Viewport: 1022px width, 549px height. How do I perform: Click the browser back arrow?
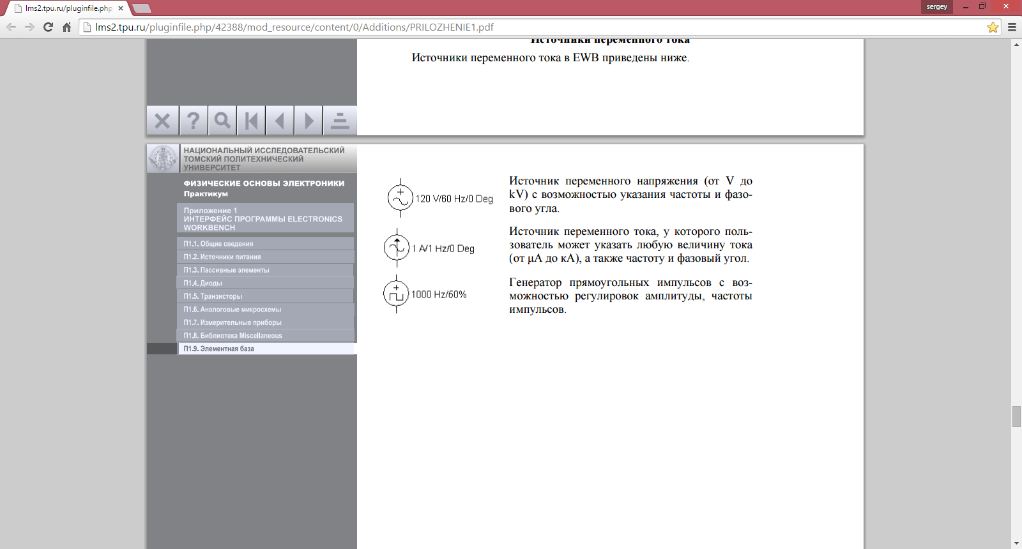(11, 27)
